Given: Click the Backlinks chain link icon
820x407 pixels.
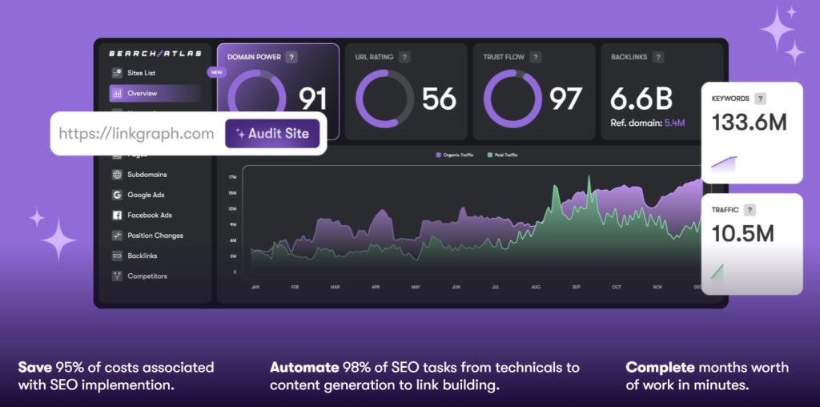Looking at the screenshot, I should coord(117,256).
